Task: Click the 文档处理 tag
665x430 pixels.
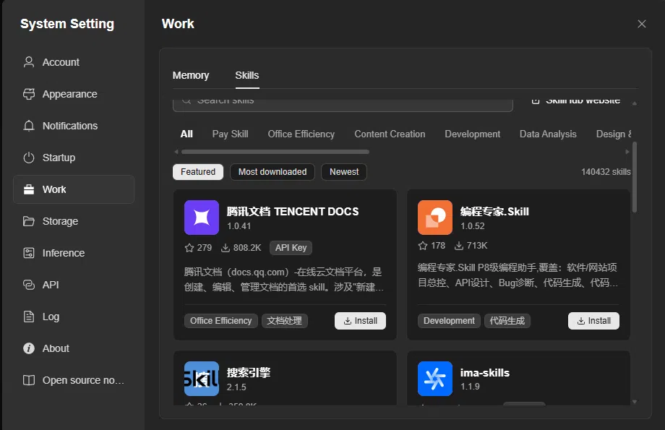Action: [x=284, y=321]
